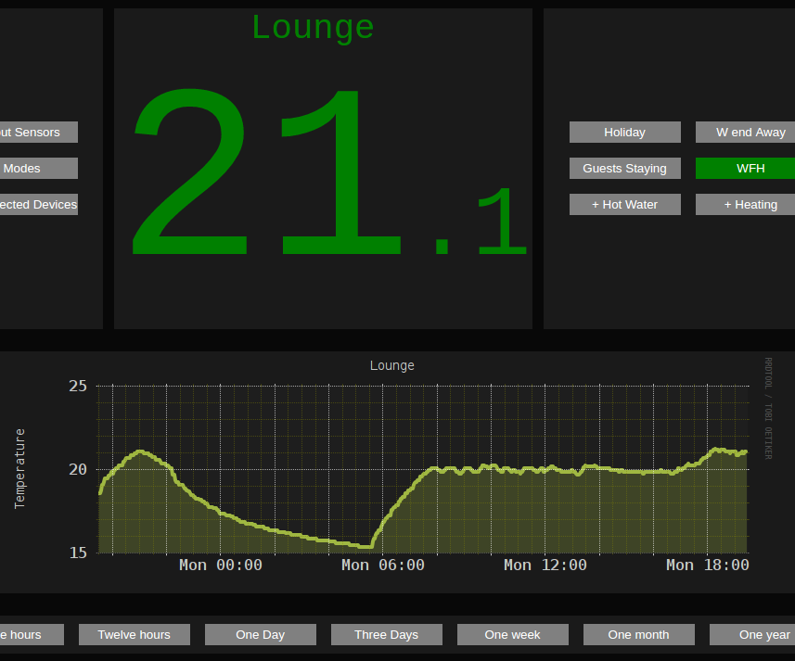The width and height of the screenshot is (795, 661).
Task: Click the Mon 12:00 axis label
Action: pyautogui.click(x=545, y=565)
